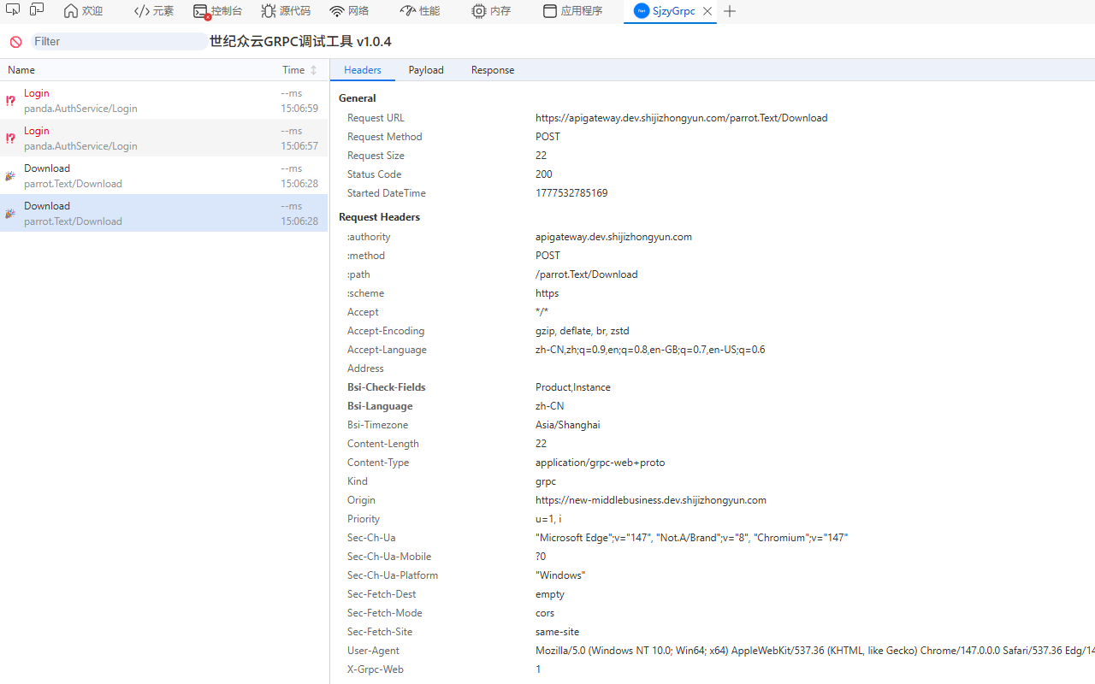Select the Download request in the unhighlighted row
This screenshot has width=1095, height=684.
click(x=163, y=176)
